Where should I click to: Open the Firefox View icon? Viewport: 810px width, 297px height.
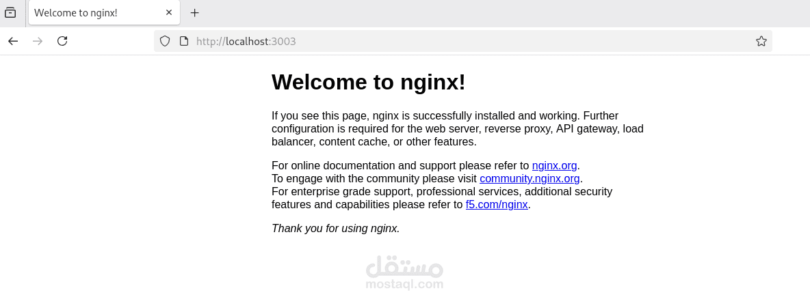pyautogui.click(x=10, y=13)
